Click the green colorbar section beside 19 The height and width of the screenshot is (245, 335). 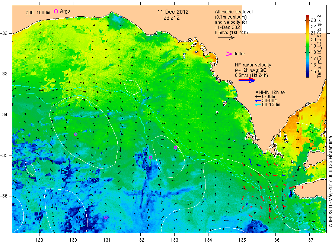coord(307,46)
